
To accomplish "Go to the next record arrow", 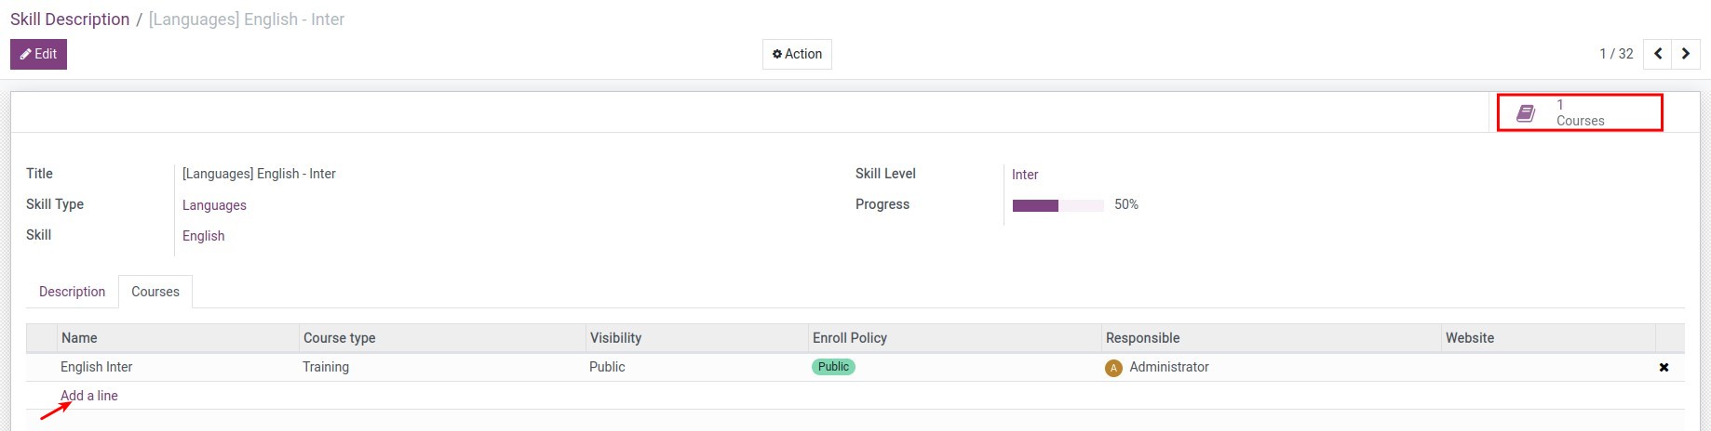I will tap(1686, 54).
